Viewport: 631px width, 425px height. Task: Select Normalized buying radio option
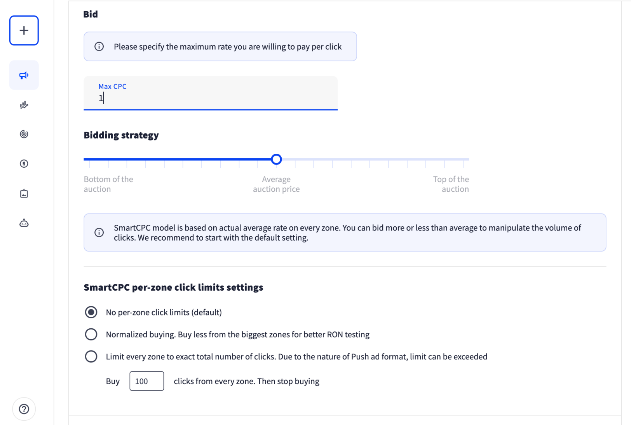pyautogui.click(x=91, y=335)
